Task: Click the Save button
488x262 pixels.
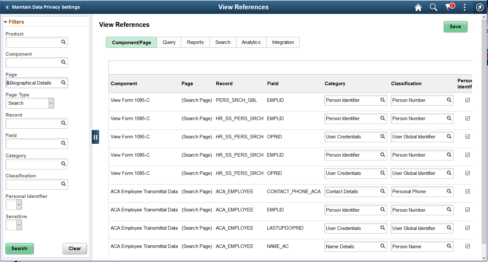Action: 455,27
